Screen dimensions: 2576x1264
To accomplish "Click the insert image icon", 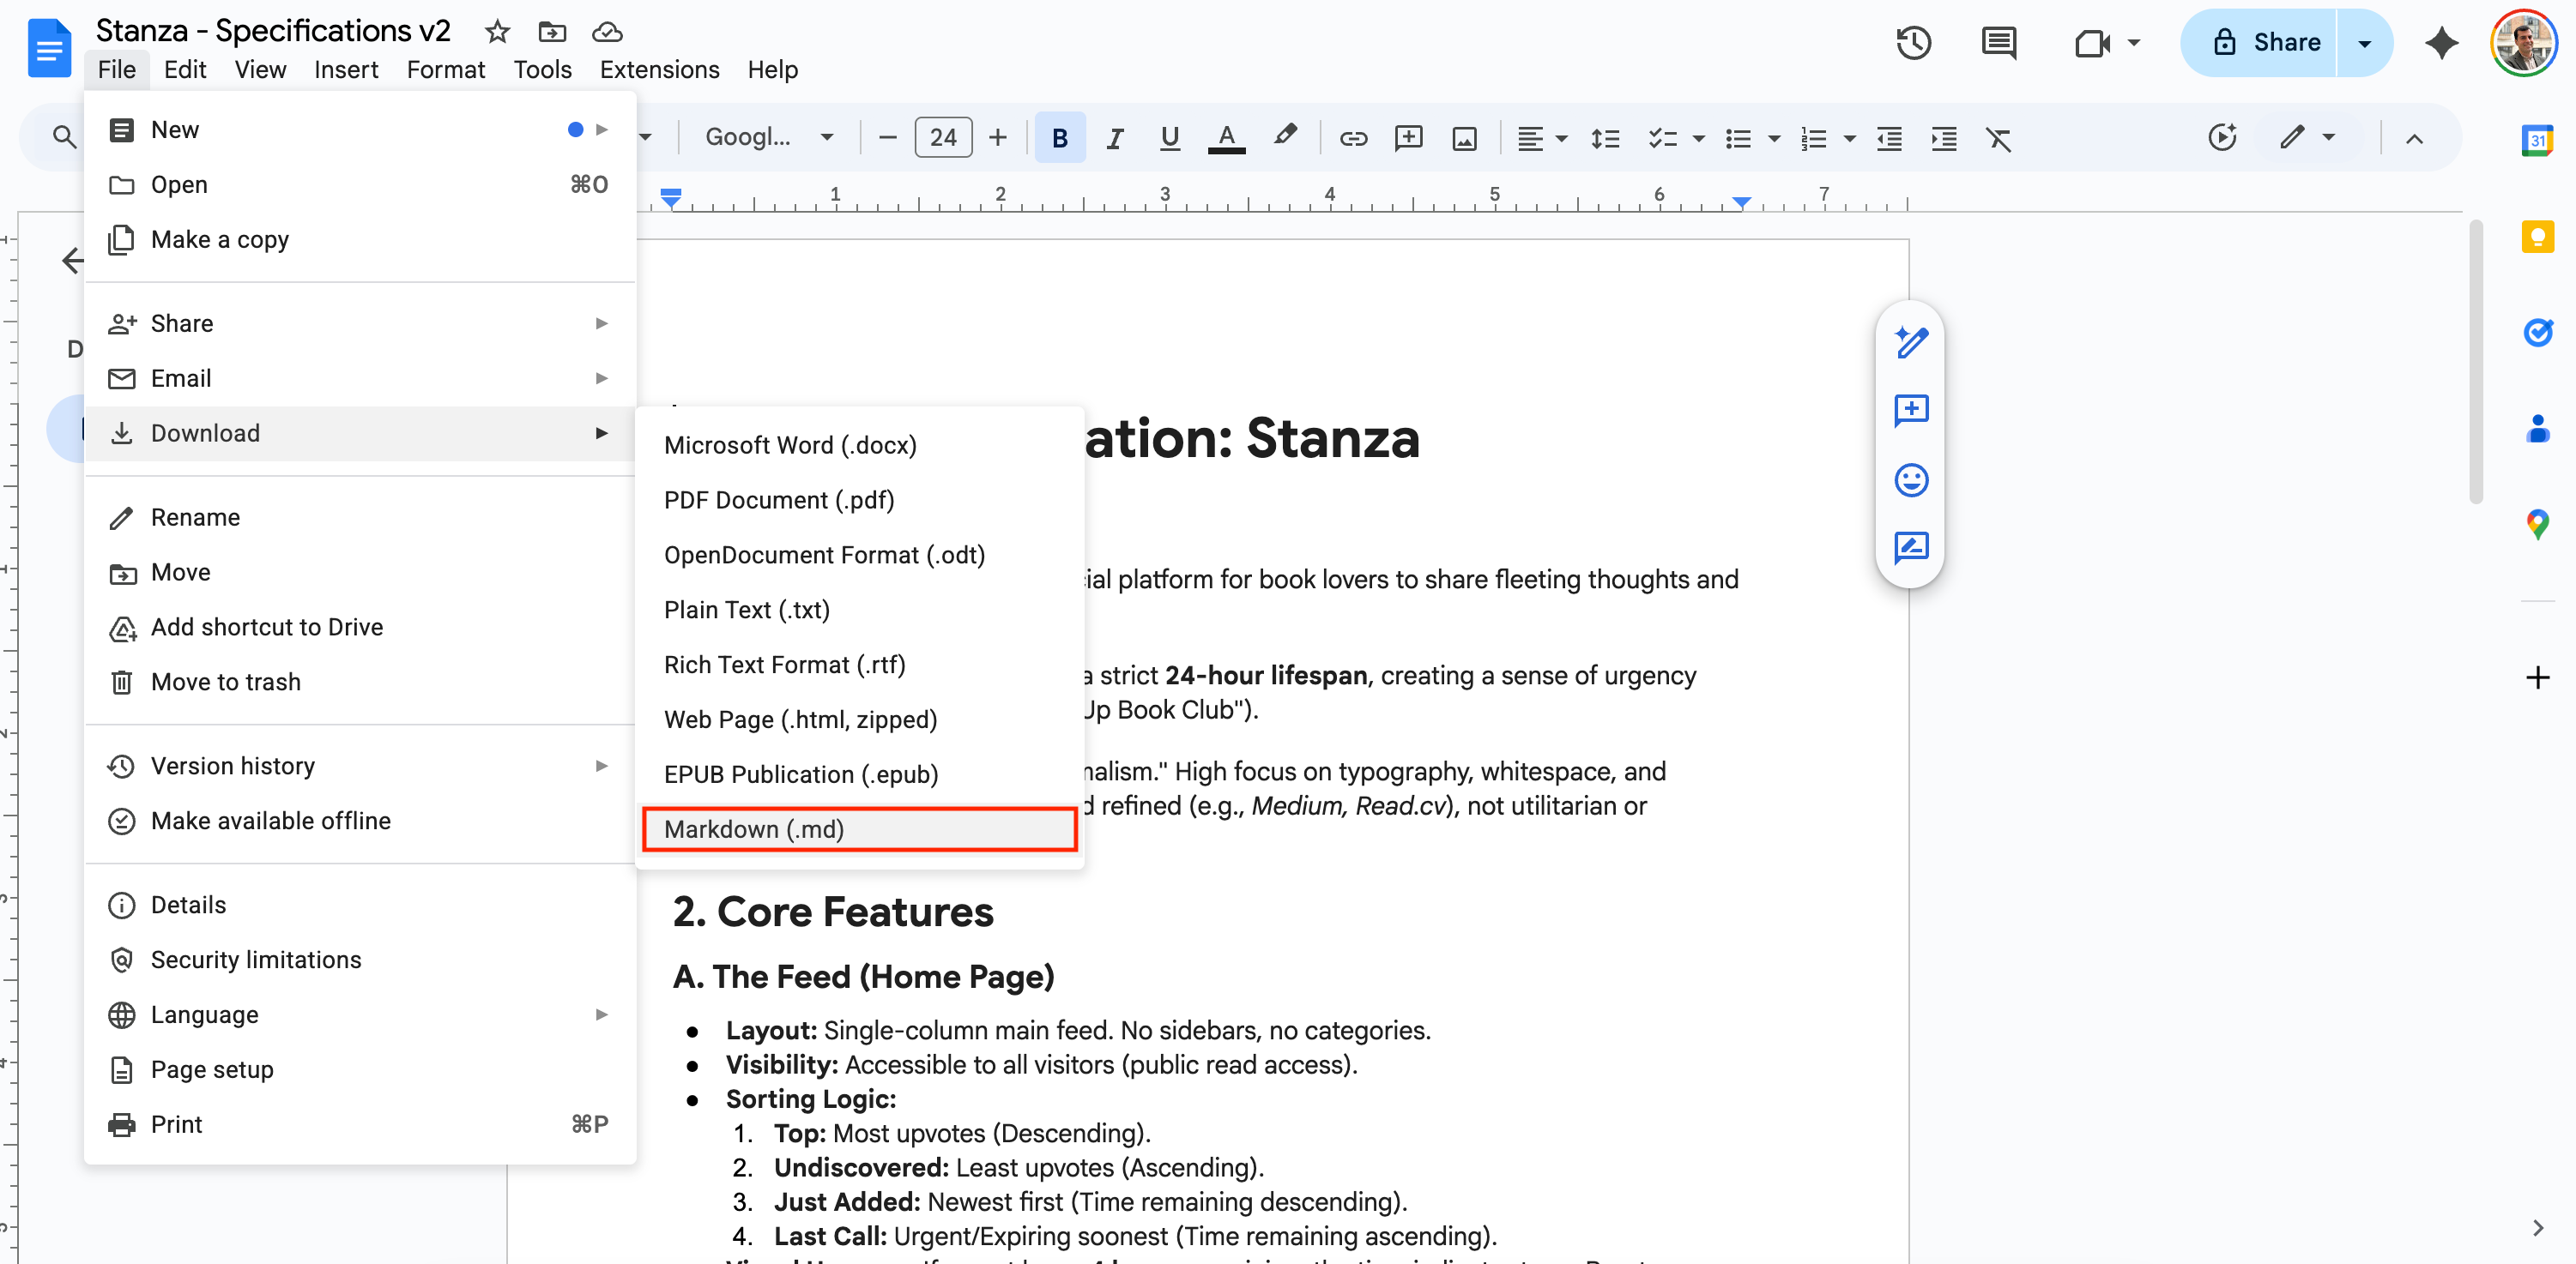I will tap(1464, 138).
